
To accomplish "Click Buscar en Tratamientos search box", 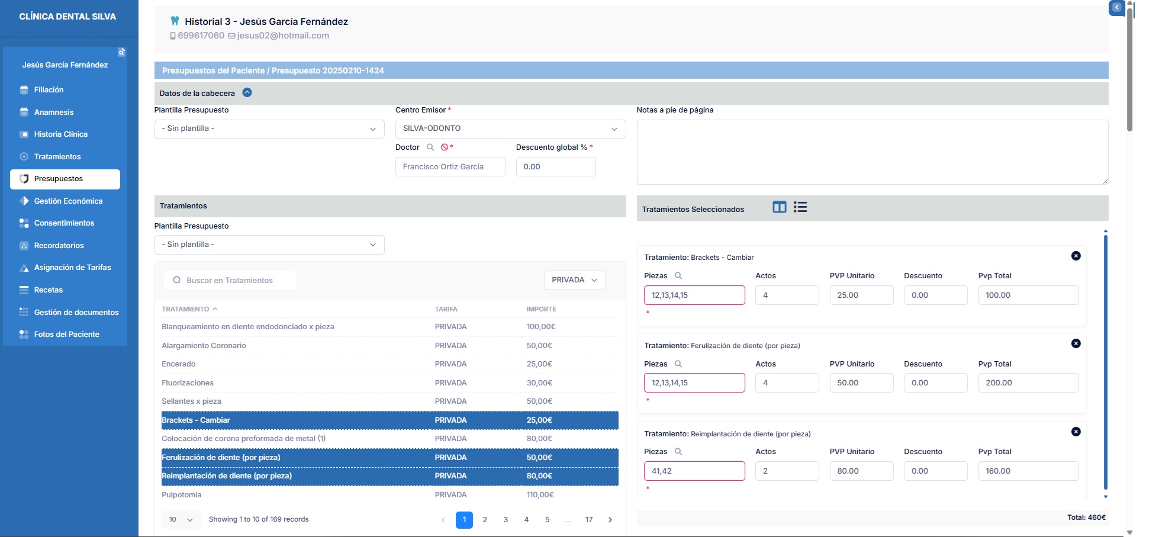I will coord(230,280).
